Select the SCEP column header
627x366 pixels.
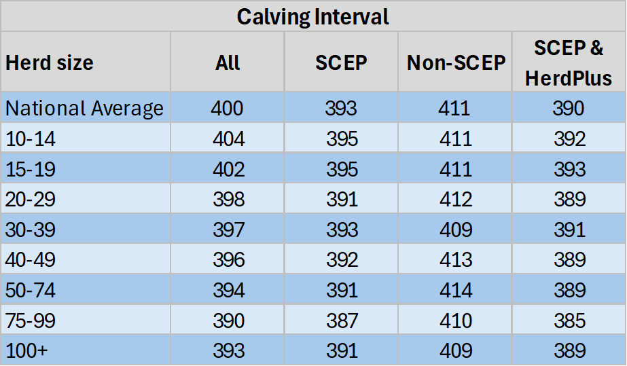[341, 63]
